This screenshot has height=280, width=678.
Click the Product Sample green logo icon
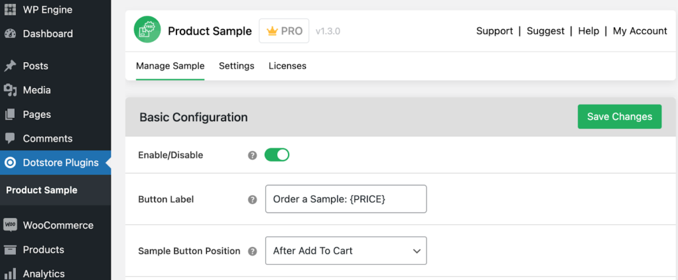[x=147, y=30]
